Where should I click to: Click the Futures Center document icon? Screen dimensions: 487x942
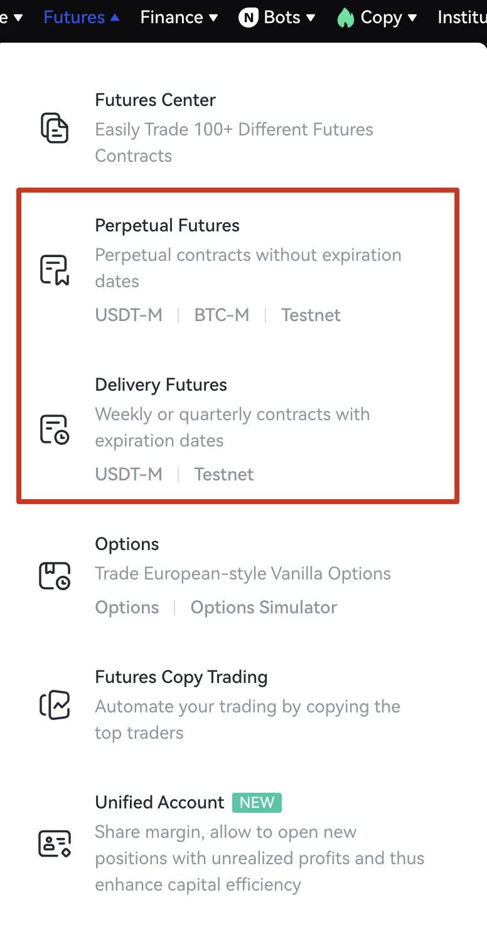[55, 128]
